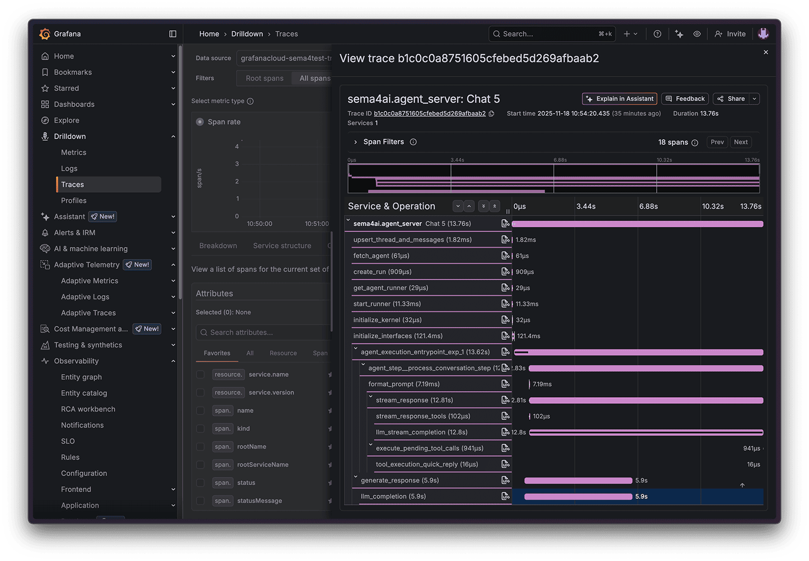Click the LOG icon on llm_stream_completion span
This screenshot has width=809, height=561.
(x=506, y=432)
